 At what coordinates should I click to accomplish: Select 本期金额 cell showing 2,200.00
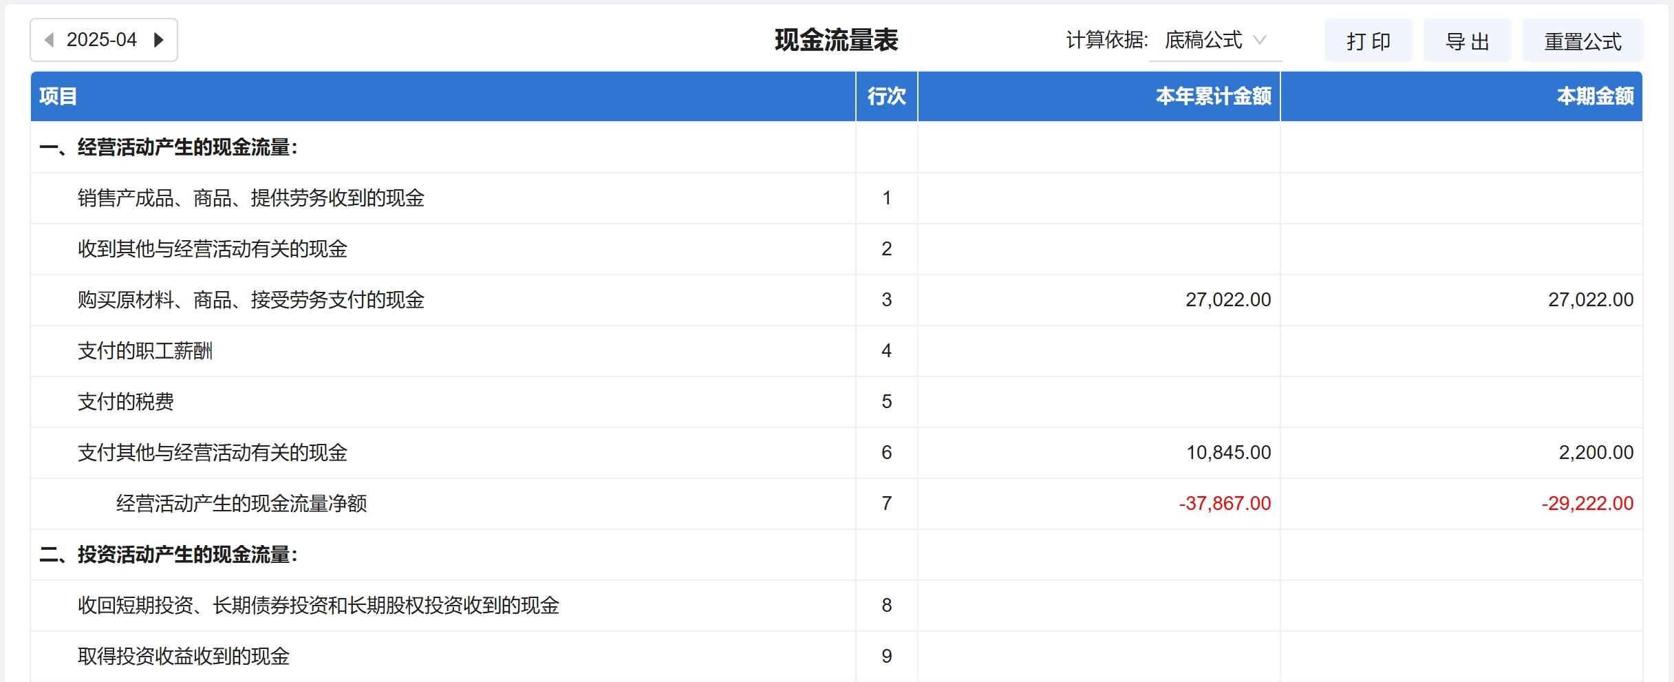tap(1596, 453)
